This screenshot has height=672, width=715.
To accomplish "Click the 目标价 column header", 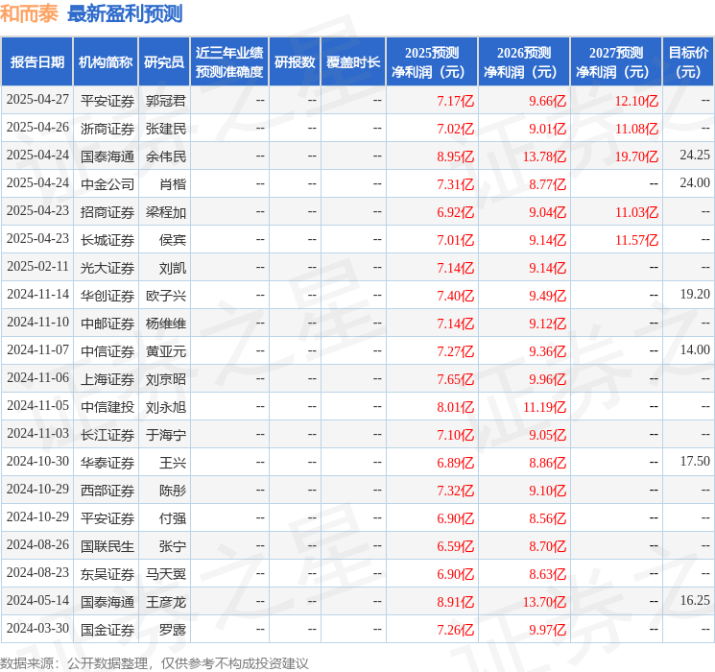I will click(688, 62).
